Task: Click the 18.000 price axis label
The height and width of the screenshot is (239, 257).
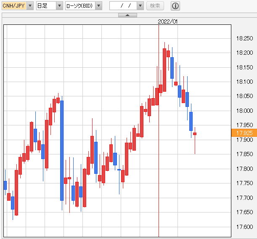Action: [244, 111]
